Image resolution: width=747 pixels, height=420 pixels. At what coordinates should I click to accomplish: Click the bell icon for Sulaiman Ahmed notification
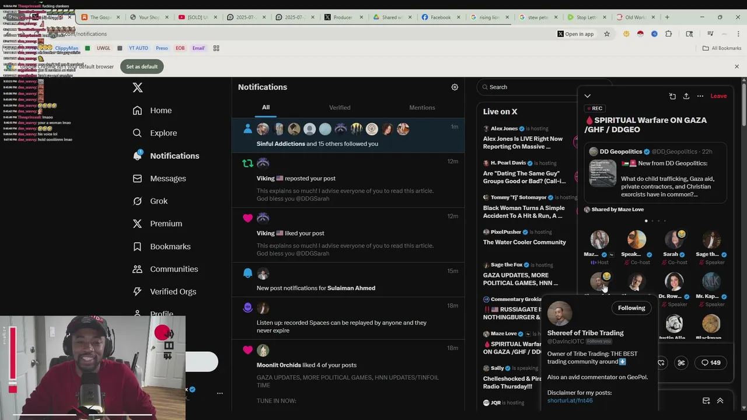pos(247,273)
